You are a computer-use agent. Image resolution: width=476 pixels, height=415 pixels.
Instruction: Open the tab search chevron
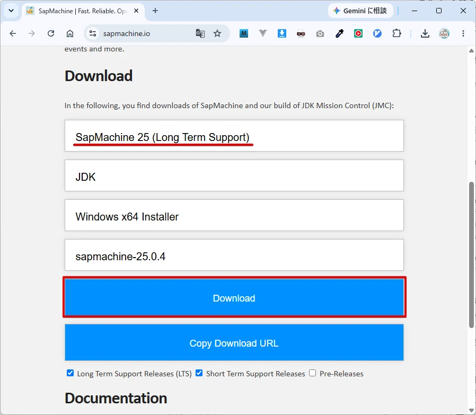[x=11, y=11]
